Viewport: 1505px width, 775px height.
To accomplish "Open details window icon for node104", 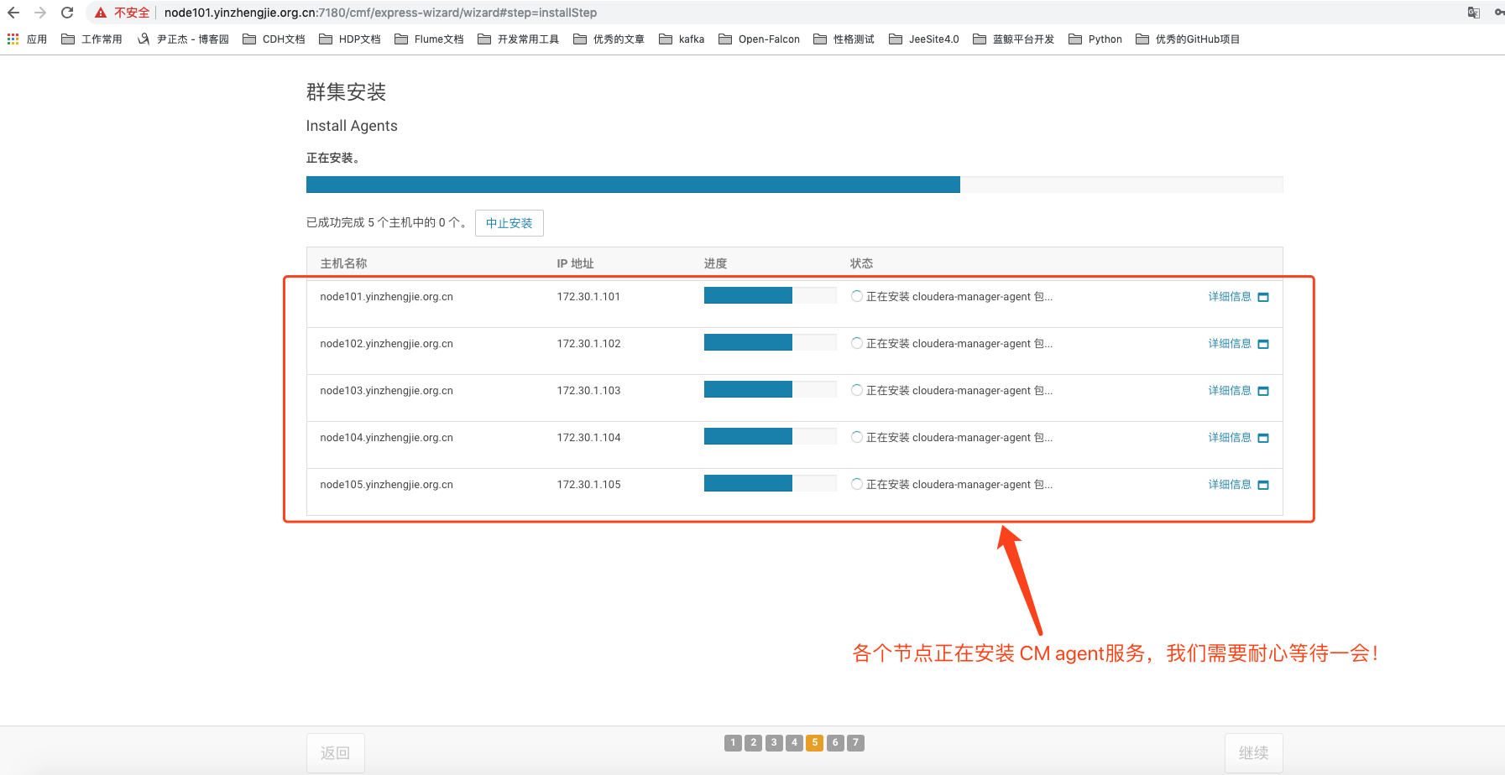I will 1263,438.
